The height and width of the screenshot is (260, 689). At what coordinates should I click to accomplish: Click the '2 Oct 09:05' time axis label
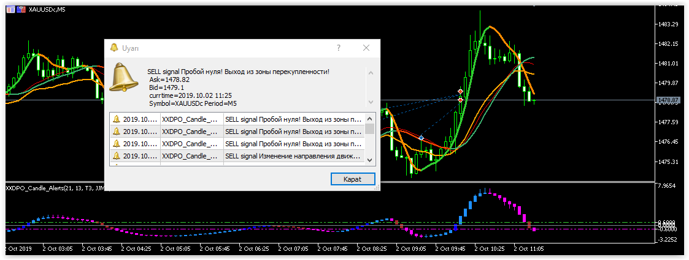(x=411, y=248)
